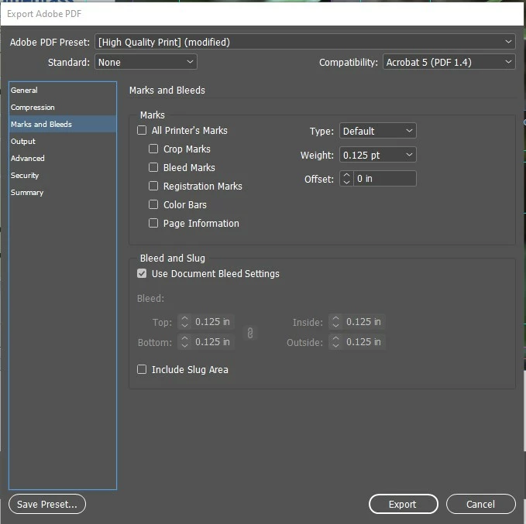The height and width of the screenshot is (524, 526).
Task: Uncheck Use Document Bleed Settings
Action: [142, 273]
